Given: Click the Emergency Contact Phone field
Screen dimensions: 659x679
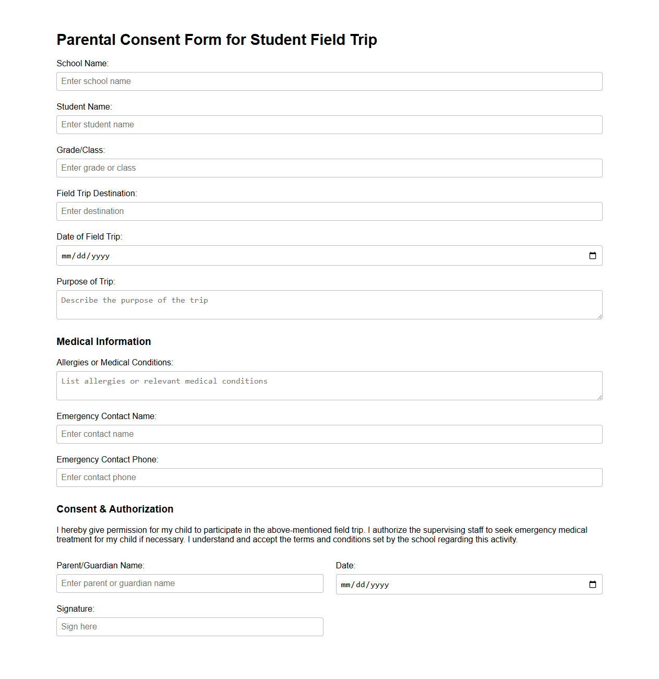Looking at the screenshot, I should 329,477.
